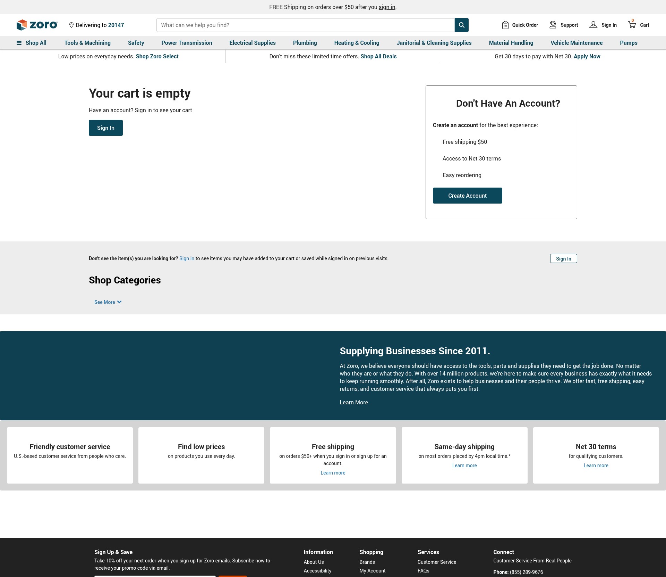Click 'Access to Net 30 terms' text
Image resolution: width=666 pixels, height=577 pixels.
pos(471,158)
